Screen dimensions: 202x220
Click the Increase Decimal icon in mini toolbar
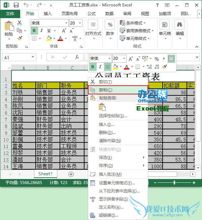(x=149, y=67)
